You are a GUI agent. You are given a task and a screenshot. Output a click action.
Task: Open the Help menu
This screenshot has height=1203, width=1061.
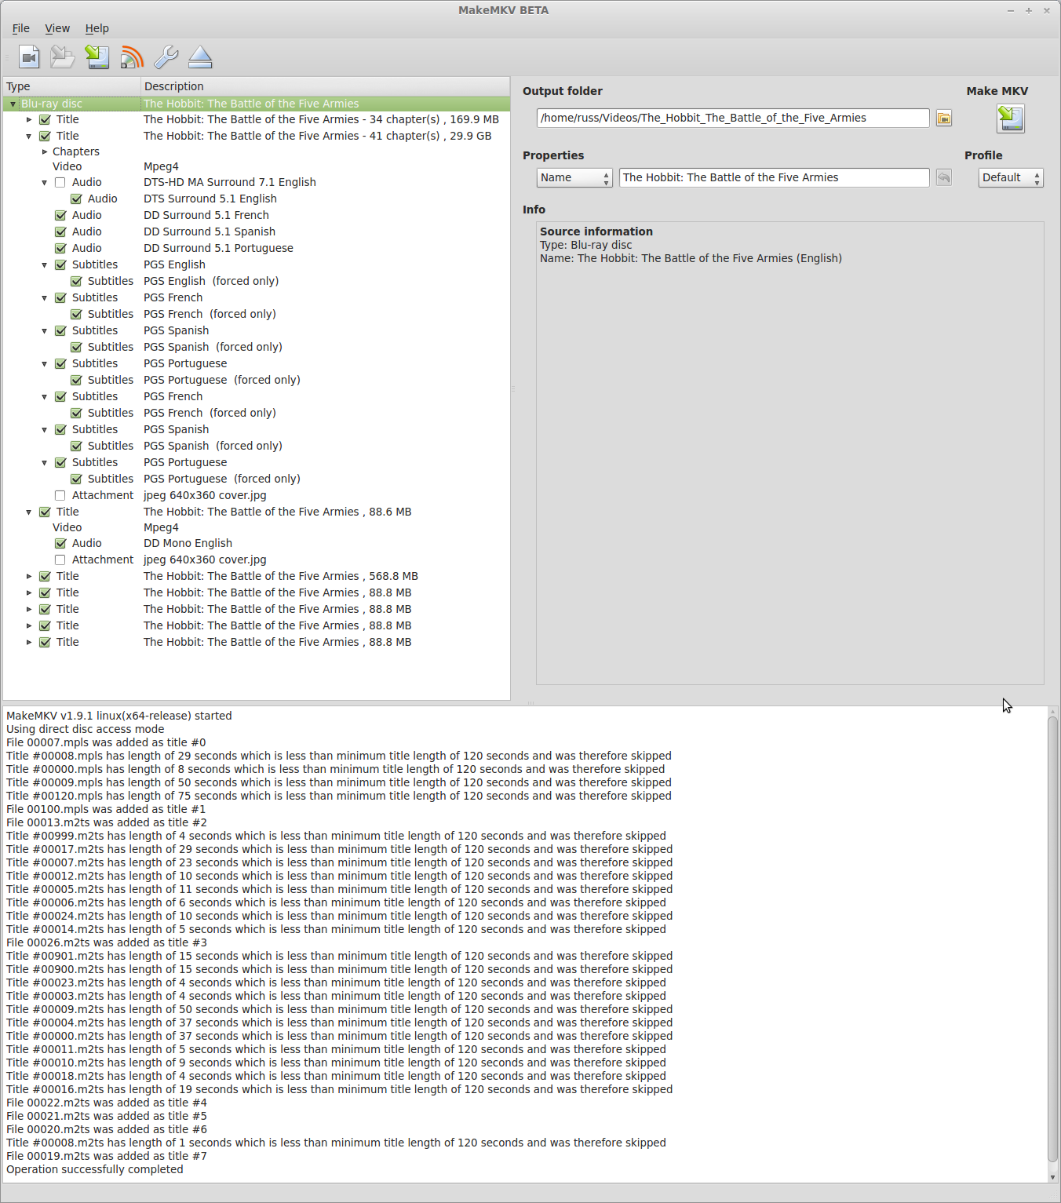[x=97, y=28]
